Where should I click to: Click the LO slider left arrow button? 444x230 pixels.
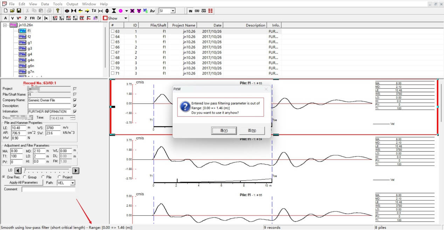click(x=18, y=171)
